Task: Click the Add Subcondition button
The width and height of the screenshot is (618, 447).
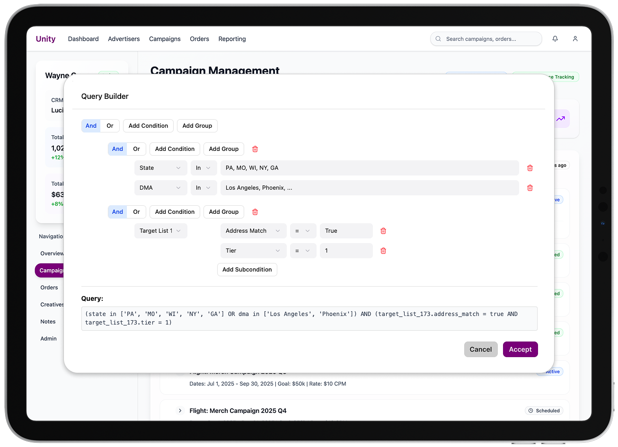Action: (247, 269)
